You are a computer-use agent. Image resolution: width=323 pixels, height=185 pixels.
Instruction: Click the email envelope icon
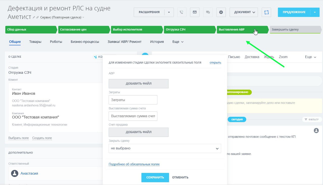(195, 12)
